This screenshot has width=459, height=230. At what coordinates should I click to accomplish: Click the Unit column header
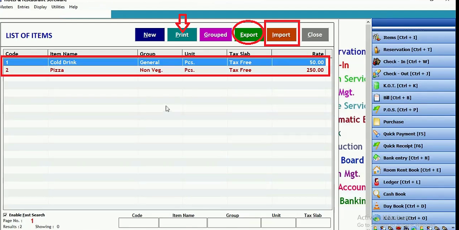[204, 54]
